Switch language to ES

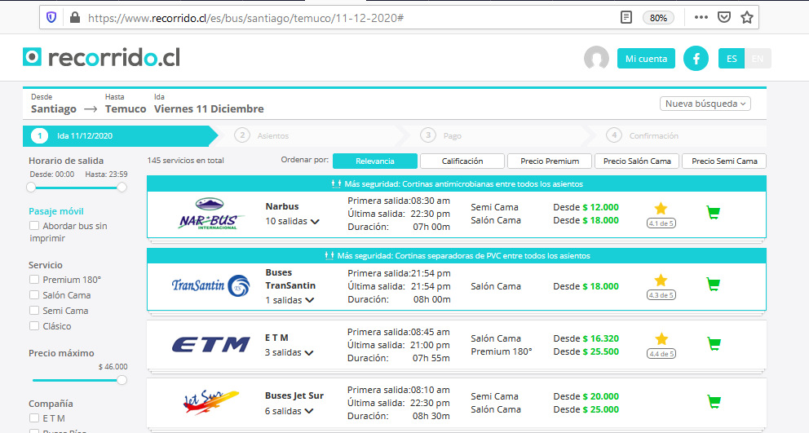pyautogui.click(x=732, y=59)
